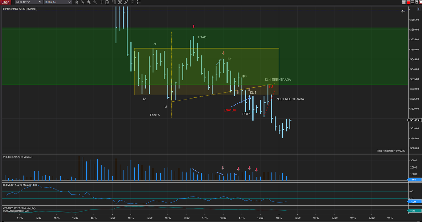Open the strategies icon in toolbar

(x=132, y=2)
